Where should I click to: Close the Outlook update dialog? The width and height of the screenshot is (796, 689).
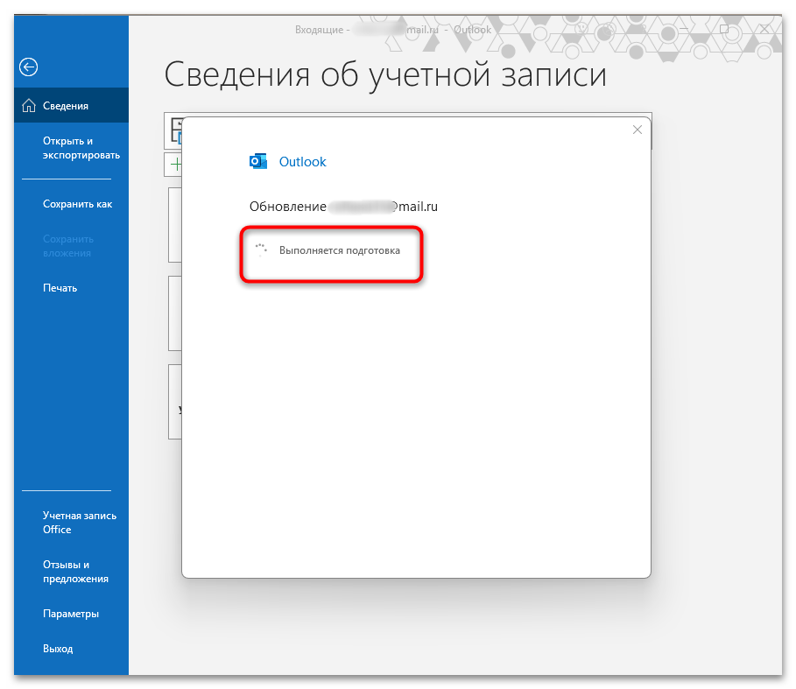pos(638,130)
